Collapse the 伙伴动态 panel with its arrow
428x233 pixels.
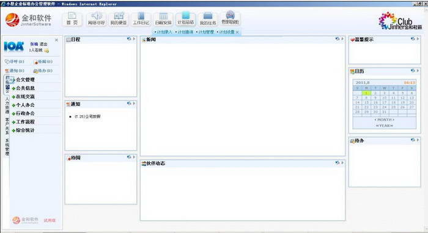point(342,162)
